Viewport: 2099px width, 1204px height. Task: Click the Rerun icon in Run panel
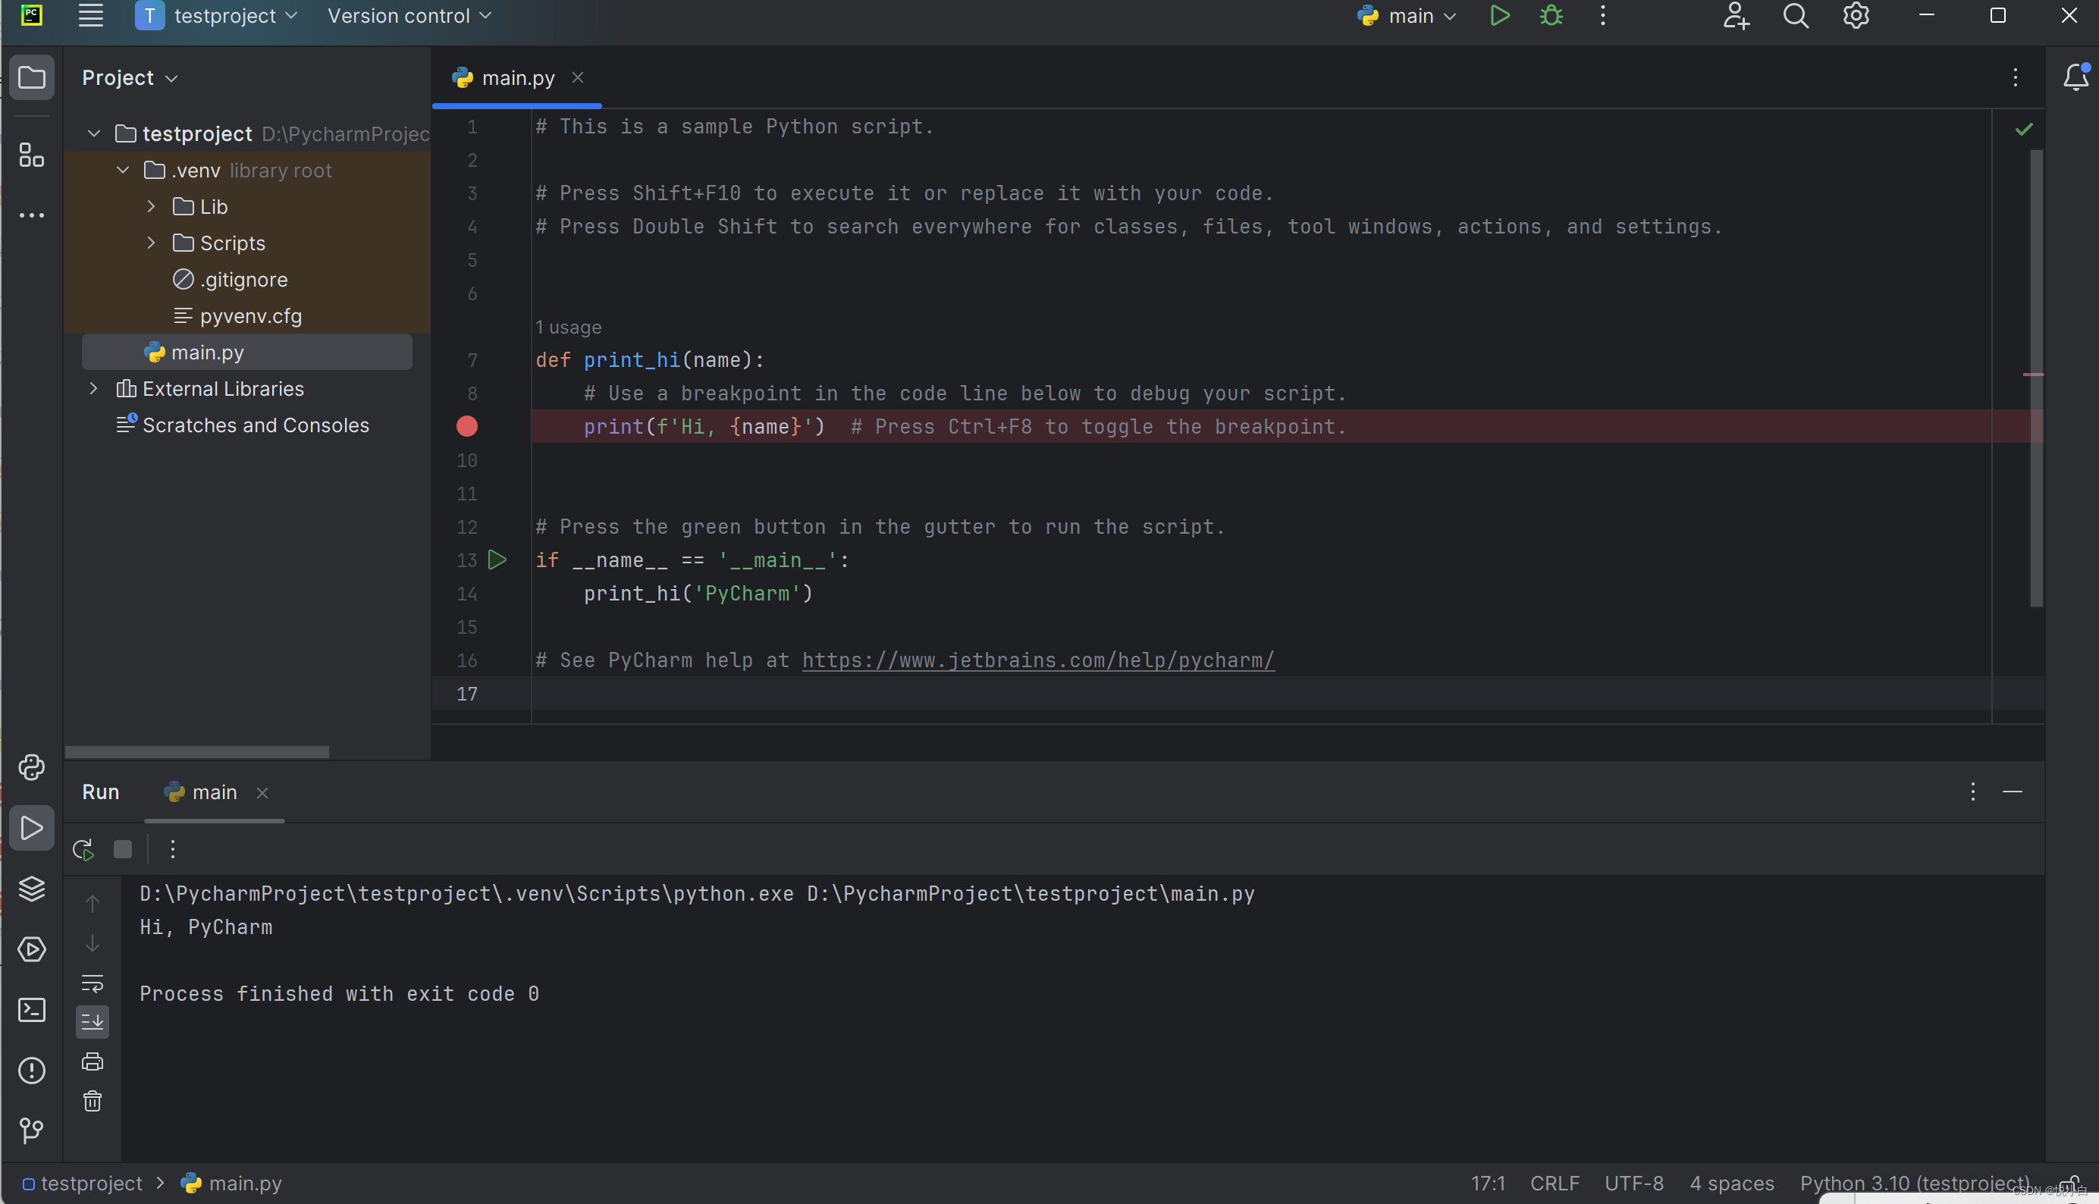pos(83,849)
